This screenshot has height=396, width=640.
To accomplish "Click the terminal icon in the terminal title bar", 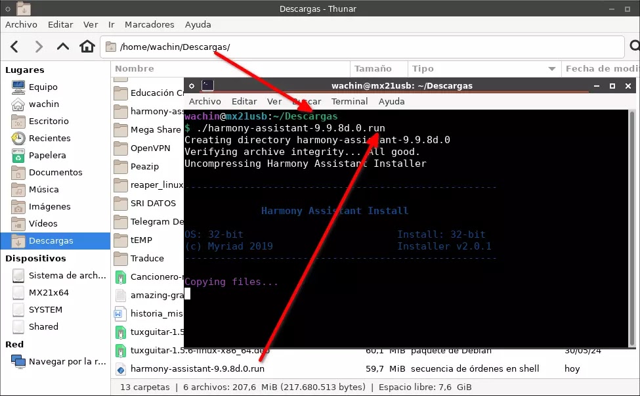I will 208,85.
